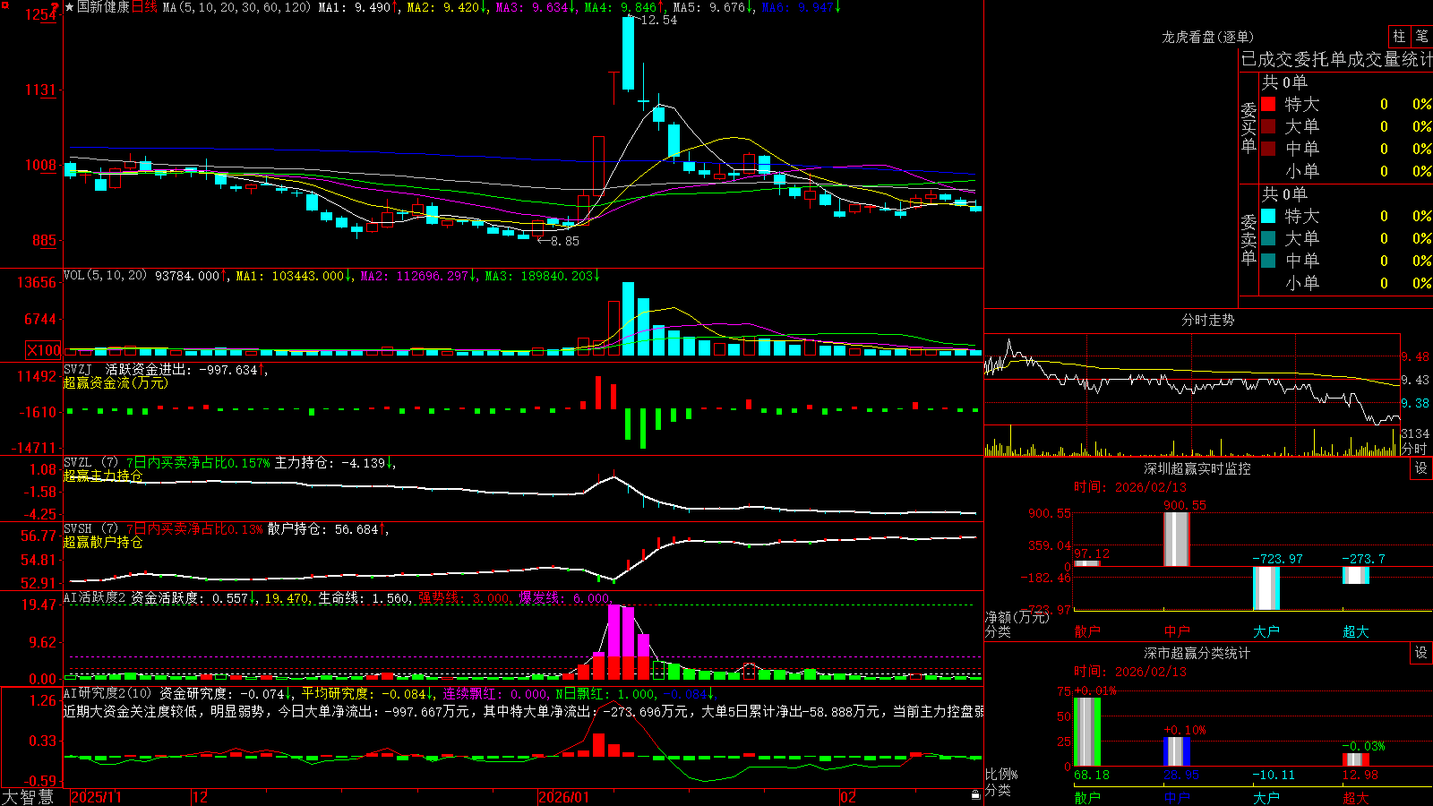Click the 分时 label beside mini chart

pos(1414,449)
